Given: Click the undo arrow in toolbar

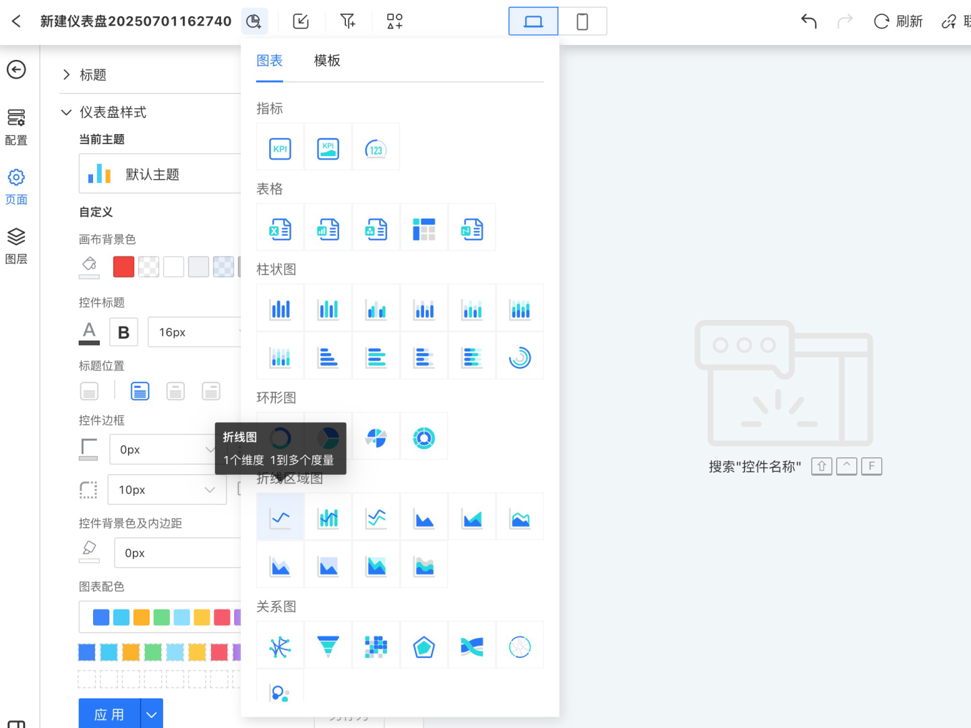Looking at the screenshot, I should click(x=808, y=22).
